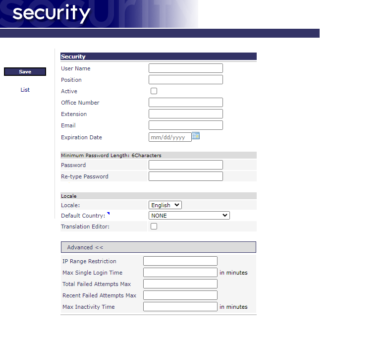Focus the Email input box

click(x=185, y=125)
